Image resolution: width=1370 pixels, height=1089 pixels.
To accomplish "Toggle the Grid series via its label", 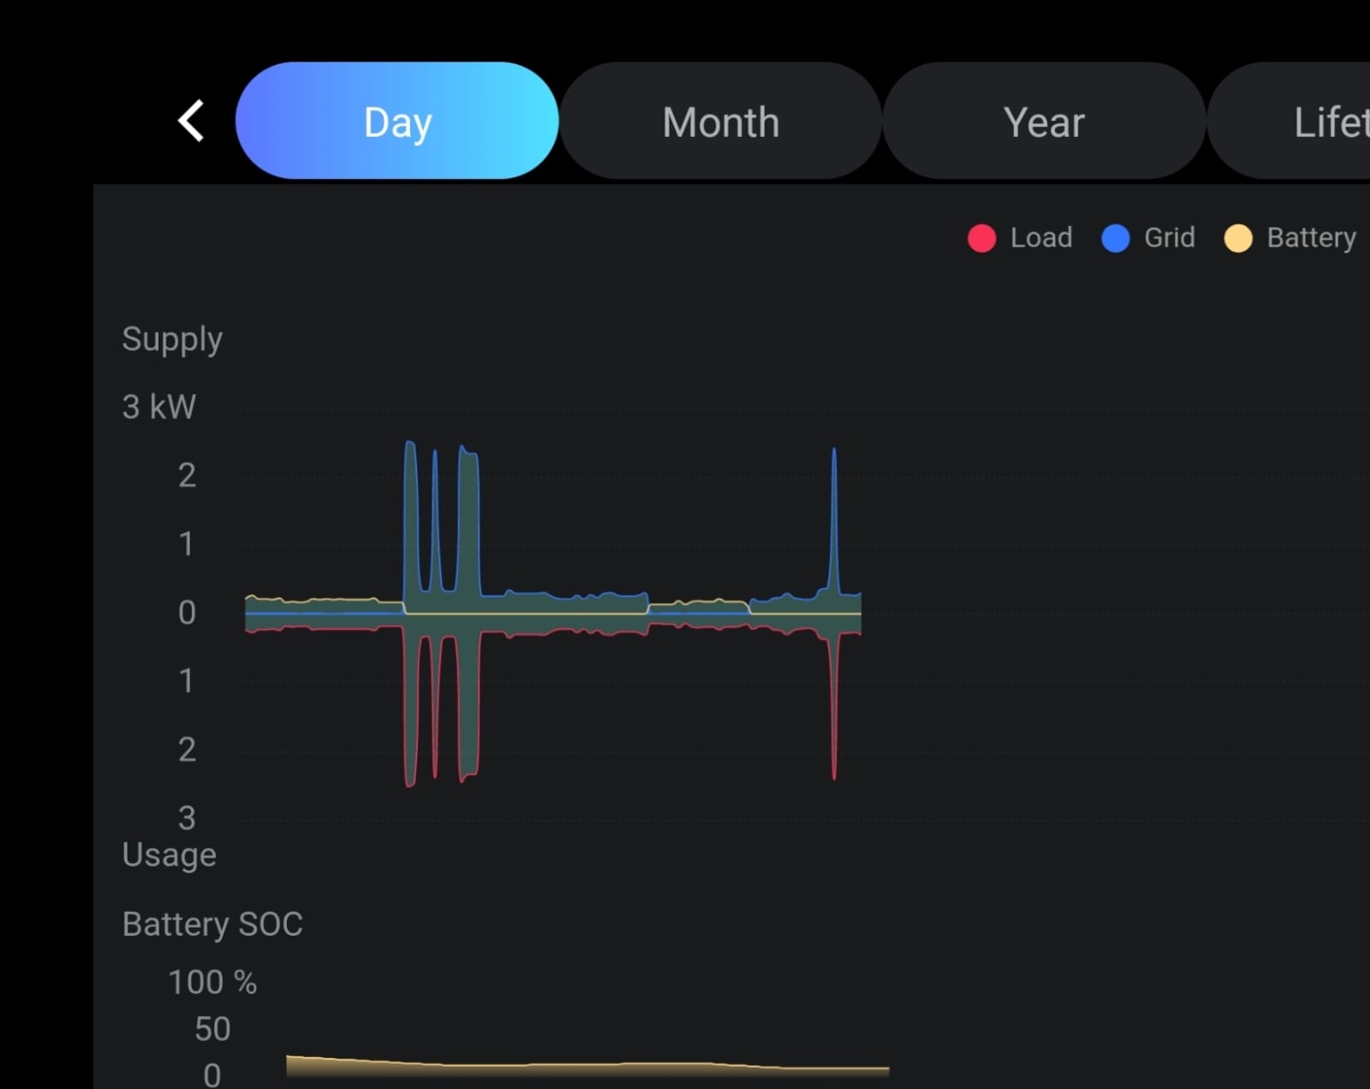I will pos(1169,238).
